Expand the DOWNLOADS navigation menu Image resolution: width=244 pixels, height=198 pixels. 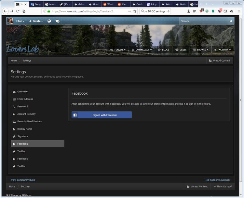142,50
